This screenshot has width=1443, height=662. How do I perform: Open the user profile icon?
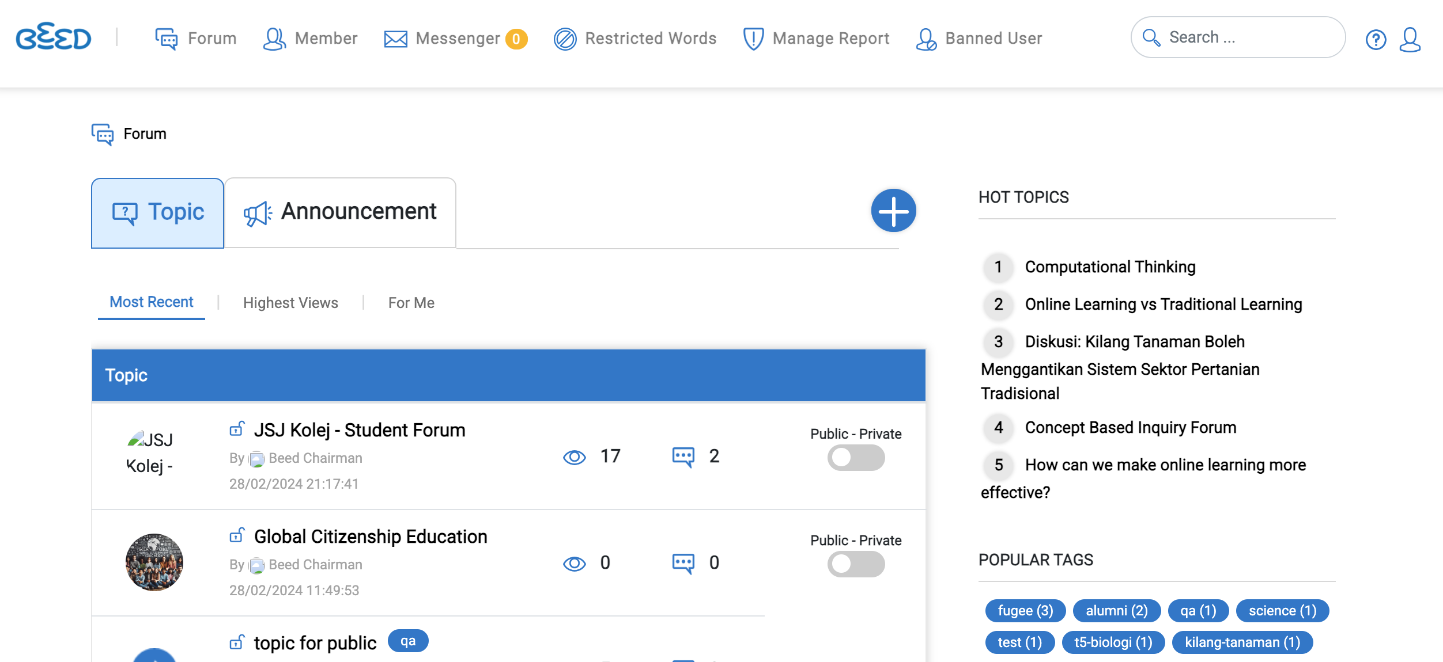1410,39
